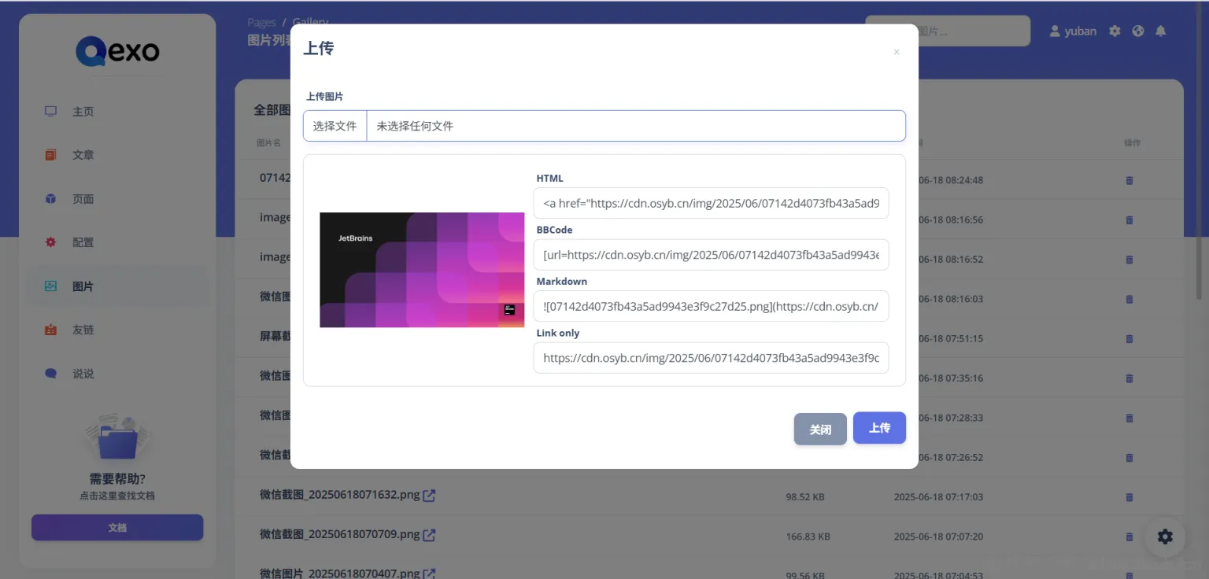Select the 主页 home icon in sidebar
The height and width of the screenshot is (579, 1209).
point(50,111)
